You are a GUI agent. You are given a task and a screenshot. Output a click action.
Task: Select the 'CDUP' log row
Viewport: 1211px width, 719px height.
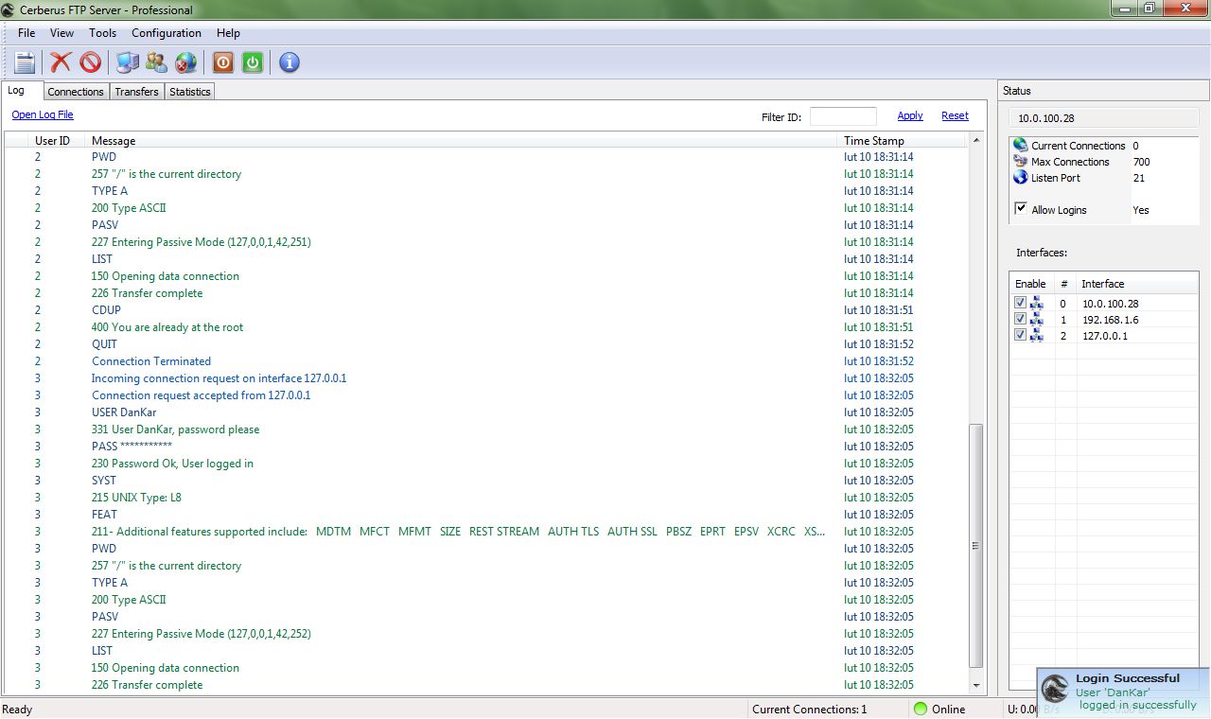click(485, 310)
